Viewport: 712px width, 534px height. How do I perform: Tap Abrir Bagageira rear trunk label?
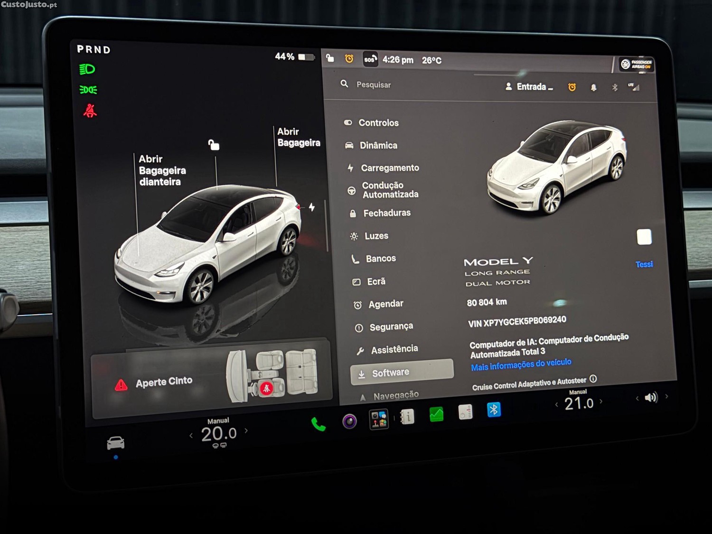click(299, 137)
